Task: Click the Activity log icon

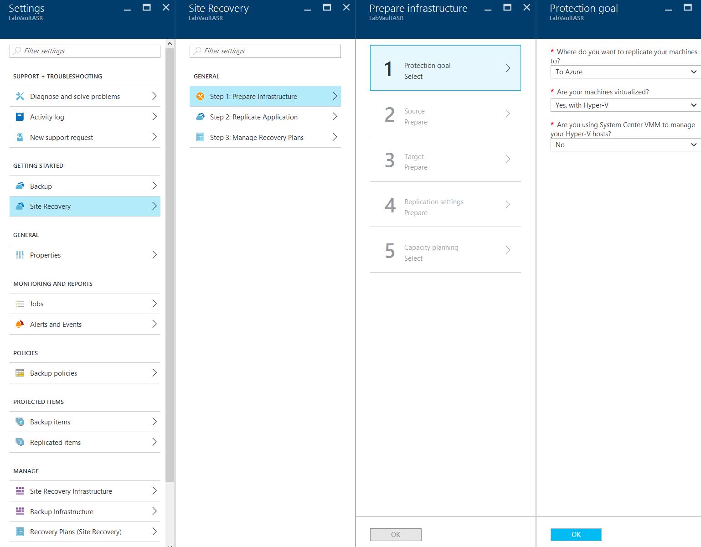Action: (20, 117)
